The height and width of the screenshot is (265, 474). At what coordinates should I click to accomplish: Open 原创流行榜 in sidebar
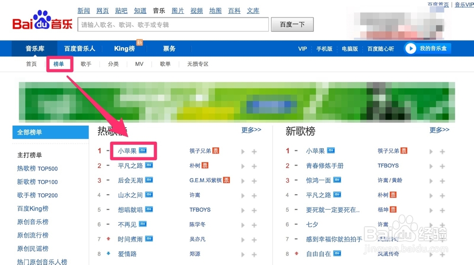33,235
